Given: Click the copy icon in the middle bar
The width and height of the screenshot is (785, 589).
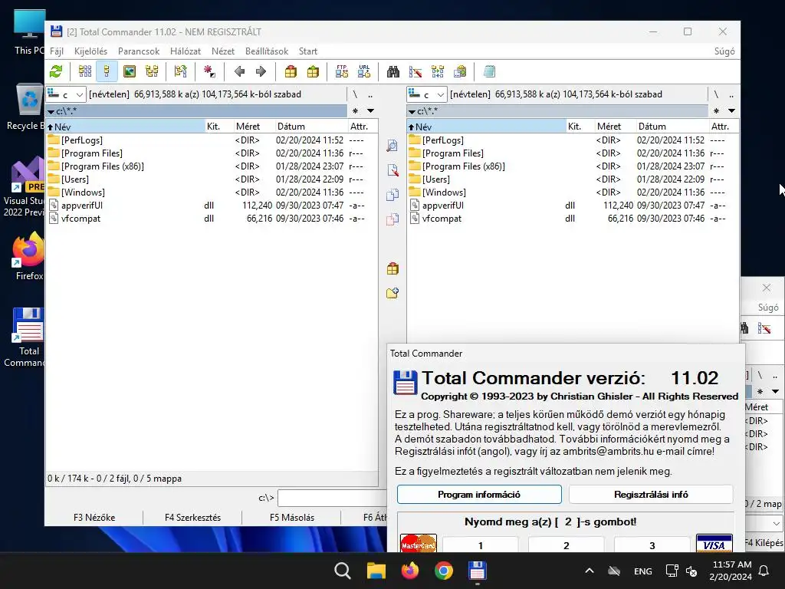Looking at the screenshot, I should 392,194.
